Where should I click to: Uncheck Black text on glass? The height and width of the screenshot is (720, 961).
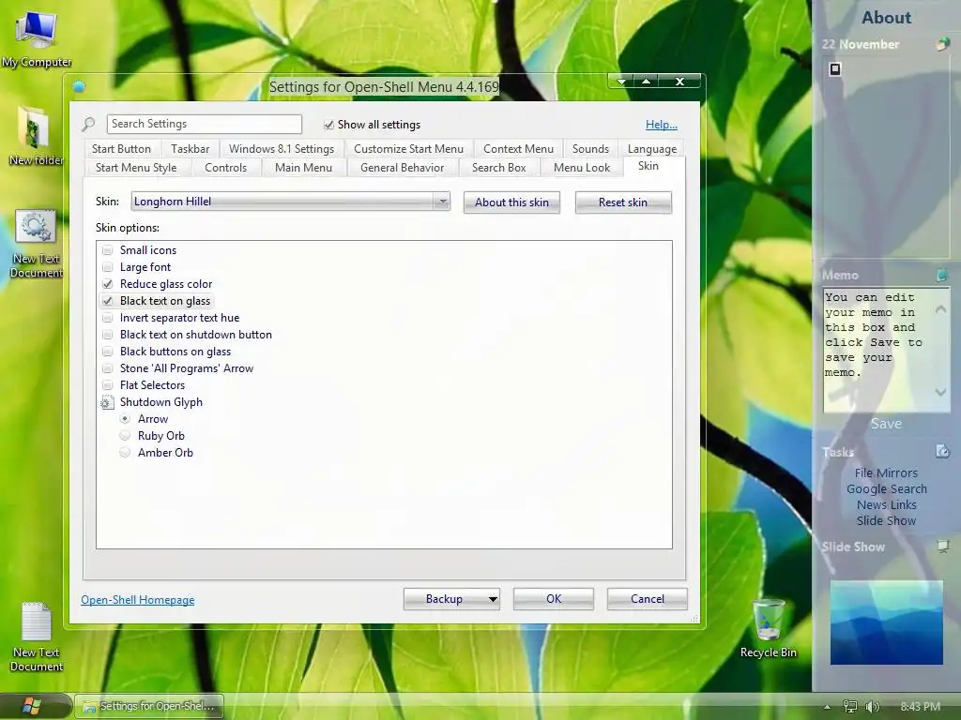pyautogui.click(x=108, y=301)
